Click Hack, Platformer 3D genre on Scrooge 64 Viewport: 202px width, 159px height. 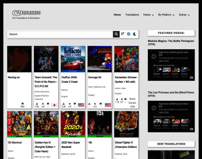click(x=97, y=87)
